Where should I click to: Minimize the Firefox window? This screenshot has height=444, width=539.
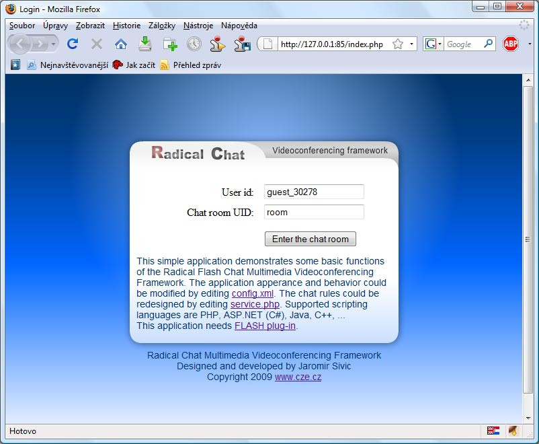(481, 6)
